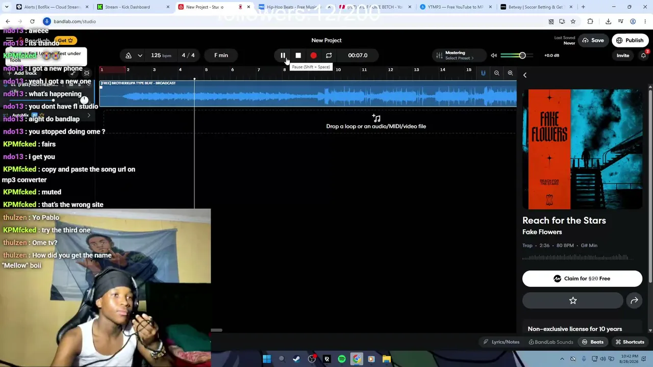653x367 pixels.
Task: Click the Drop a loop or audio file area
Action: pos(376,122)
